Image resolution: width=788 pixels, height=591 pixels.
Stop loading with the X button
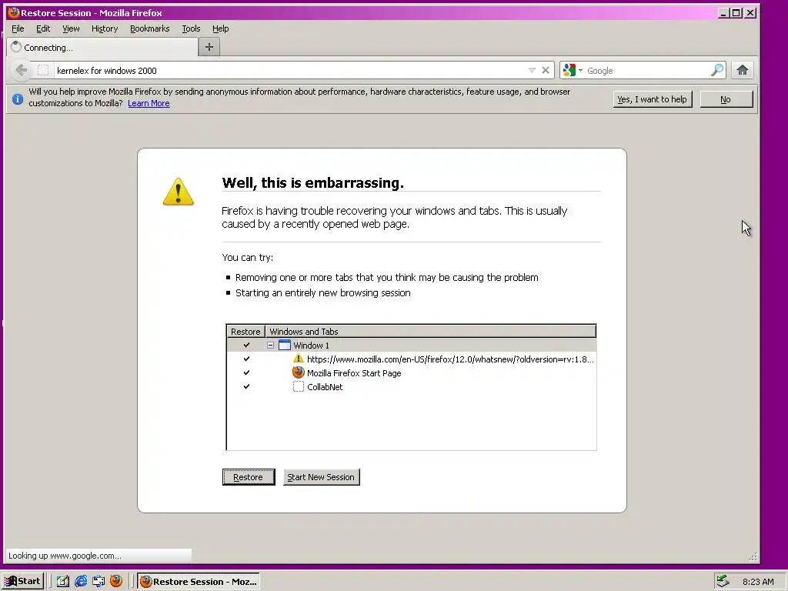546,70
